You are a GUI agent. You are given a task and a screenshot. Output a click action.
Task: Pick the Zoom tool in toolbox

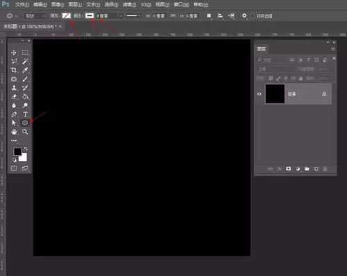[x=25, y=132]
